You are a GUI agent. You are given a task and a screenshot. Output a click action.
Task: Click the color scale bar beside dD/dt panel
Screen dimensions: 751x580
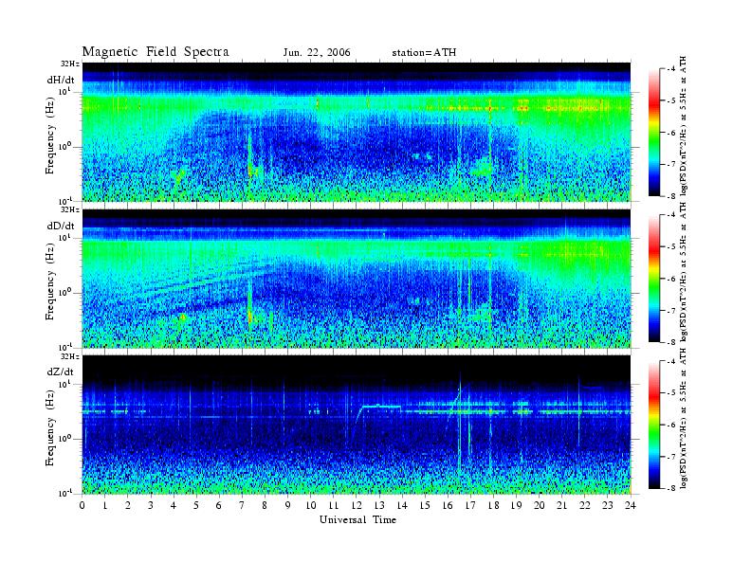coord(654,279)
